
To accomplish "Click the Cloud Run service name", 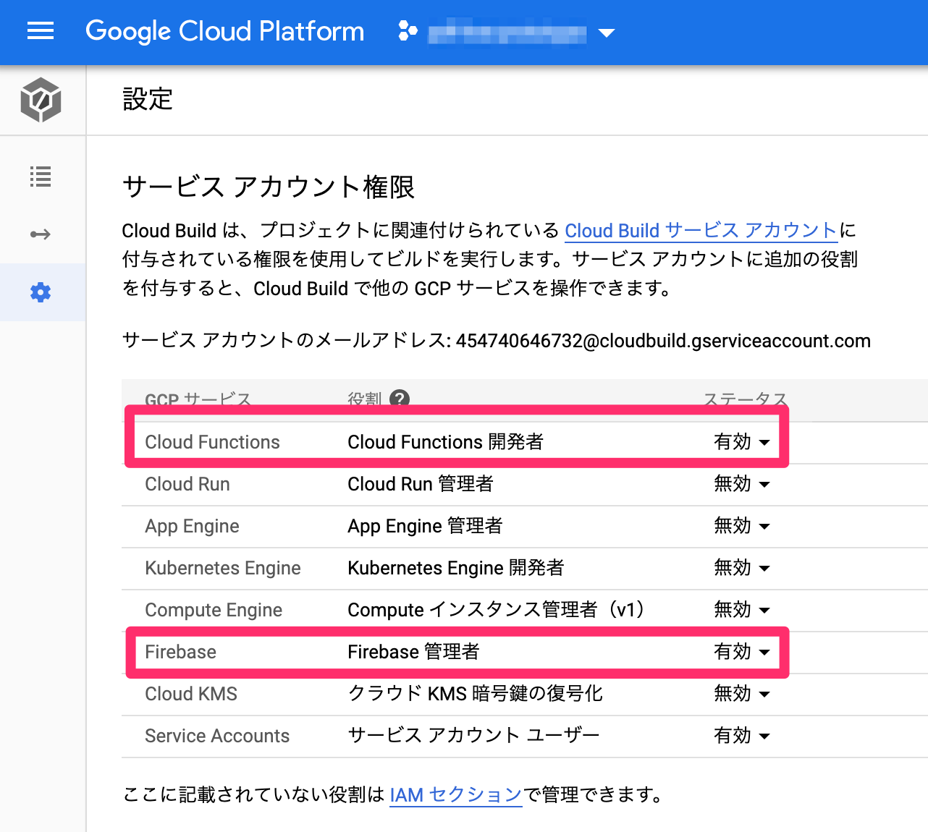I will coord(187,484).
